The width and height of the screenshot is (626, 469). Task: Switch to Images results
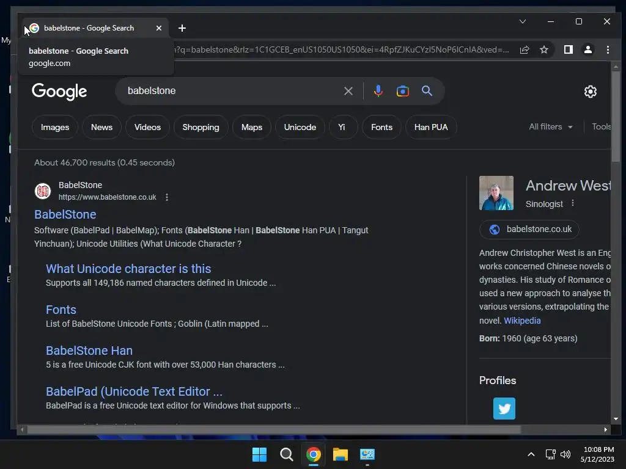click(x=55, y=127)
